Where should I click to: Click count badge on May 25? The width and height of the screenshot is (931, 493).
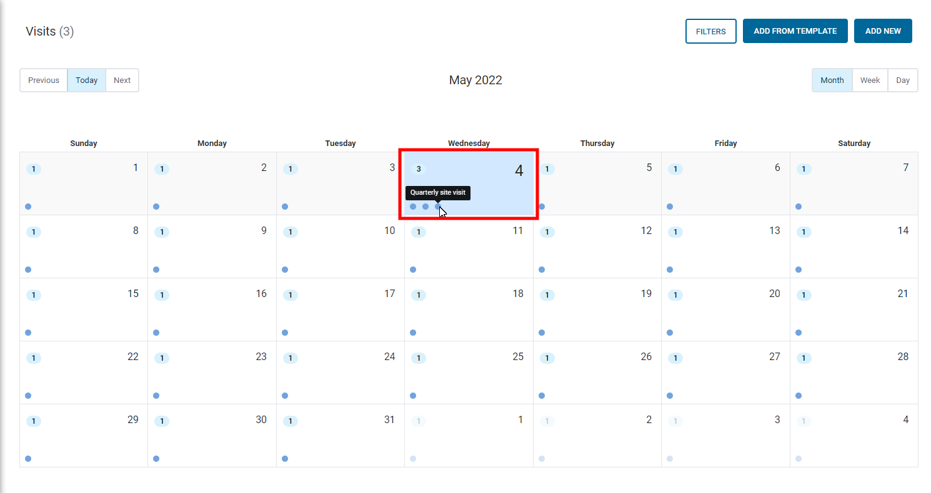419,358
